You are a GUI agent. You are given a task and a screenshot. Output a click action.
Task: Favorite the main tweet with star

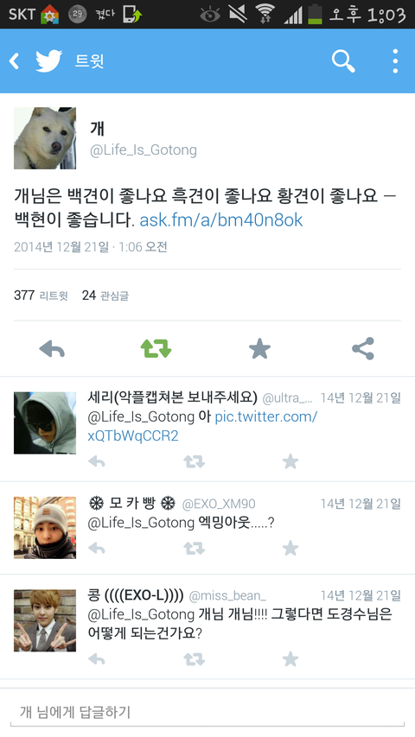pos(259,349)
